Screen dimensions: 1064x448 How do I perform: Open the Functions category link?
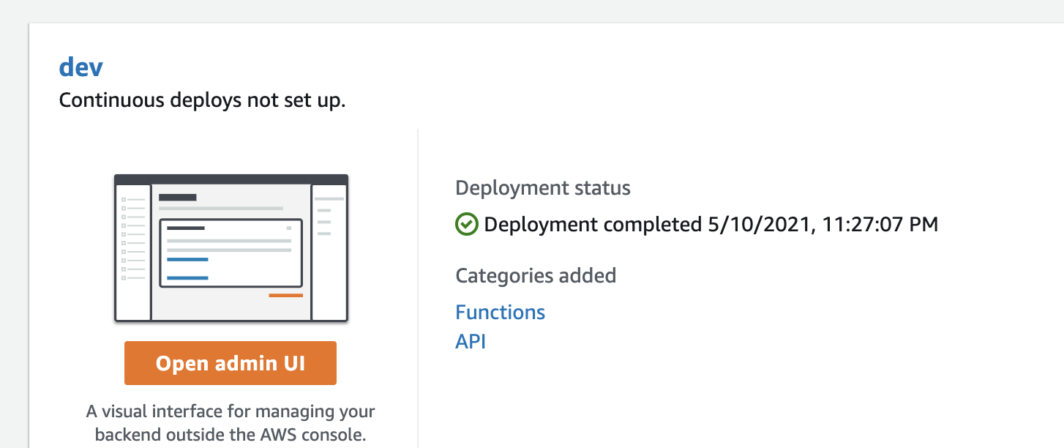[x=500, y=312]
